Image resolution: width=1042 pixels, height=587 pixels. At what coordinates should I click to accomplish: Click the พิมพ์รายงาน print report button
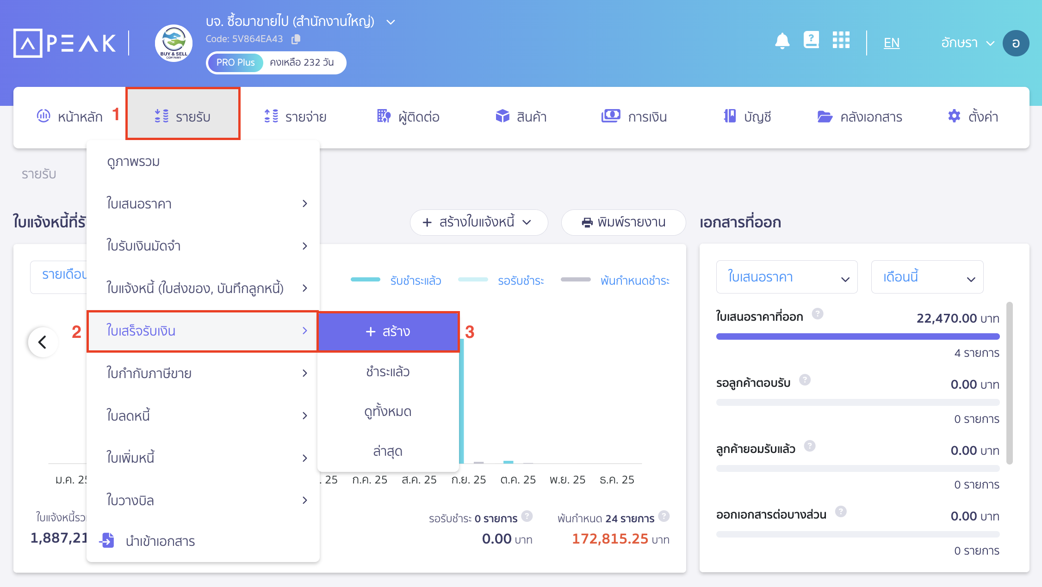tap(623, 222)
